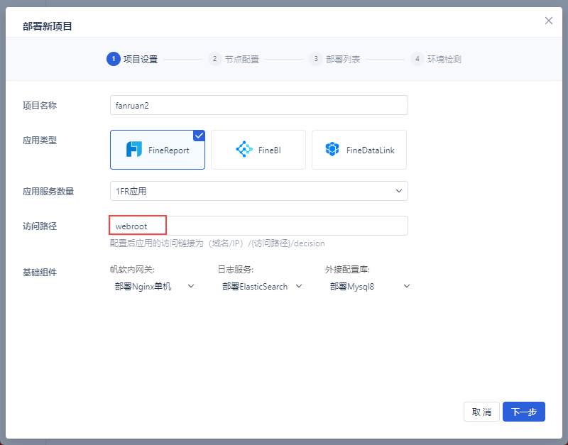Close the 部署新项目 dialog with X
The width and height of the screenshot is (568, 445).
548,21
